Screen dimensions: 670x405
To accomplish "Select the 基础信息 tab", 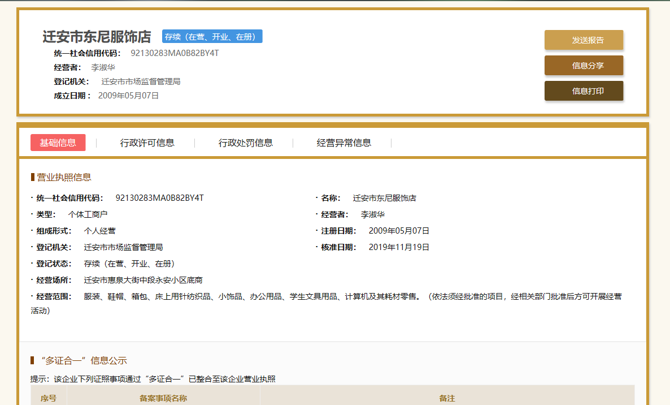I will tap(58, 143).
